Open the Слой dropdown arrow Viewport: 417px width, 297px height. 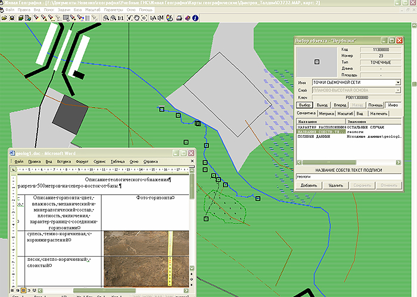tap(397, 90)
